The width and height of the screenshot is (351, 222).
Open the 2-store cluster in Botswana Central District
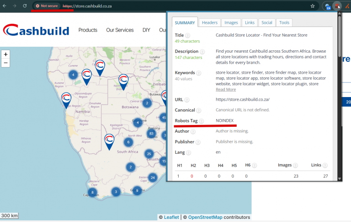147,103
